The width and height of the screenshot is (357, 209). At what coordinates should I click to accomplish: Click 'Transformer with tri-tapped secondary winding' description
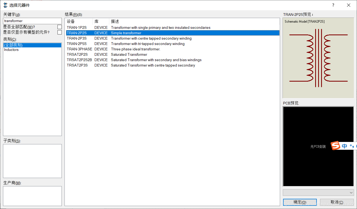[x=148, y=44]
